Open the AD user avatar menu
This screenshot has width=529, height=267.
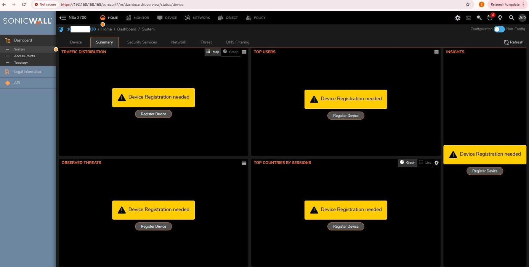(x=522, y=18)
